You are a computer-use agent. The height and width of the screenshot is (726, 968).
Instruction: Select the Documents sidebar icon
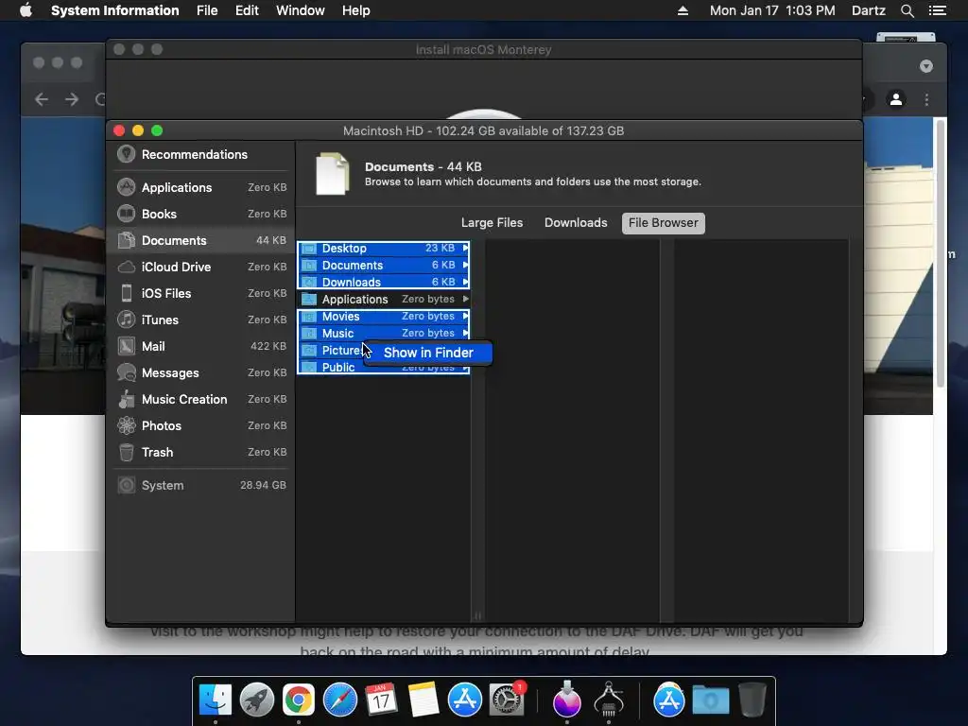coord(126,240)
